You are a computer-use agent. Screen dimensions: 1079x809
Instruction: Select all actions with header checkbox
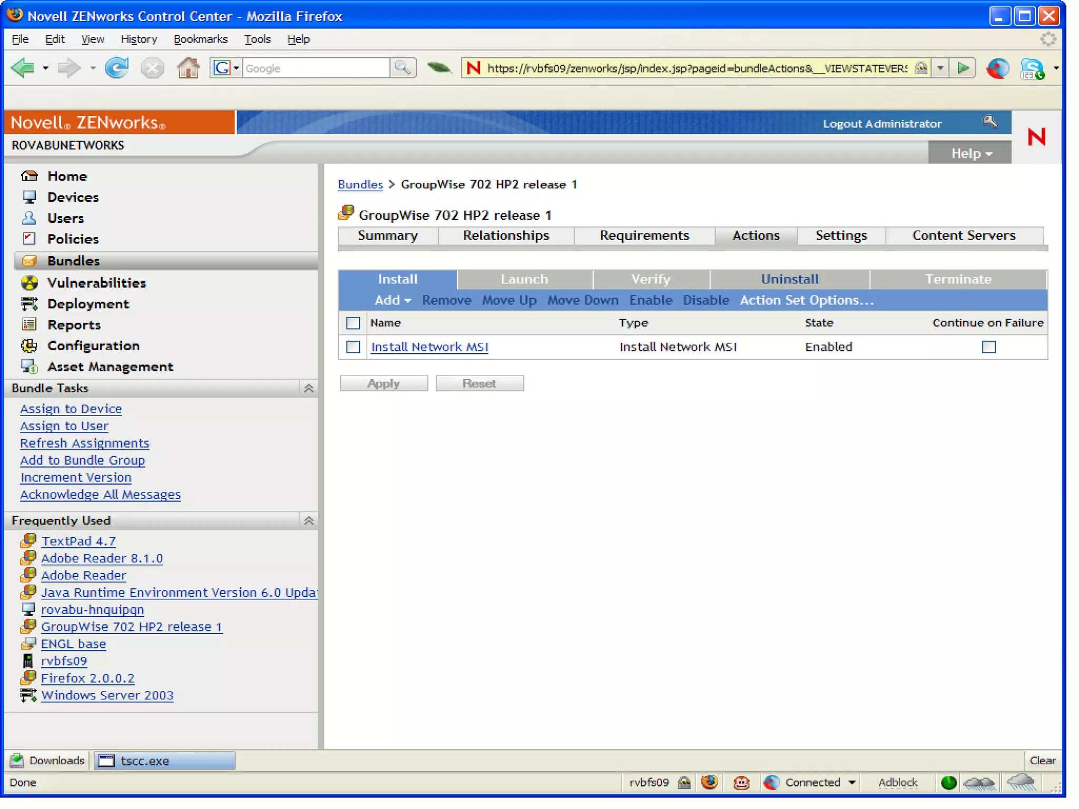pos(353,323)
